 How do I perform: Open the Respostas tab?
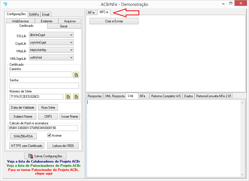[x=95, y=96]
